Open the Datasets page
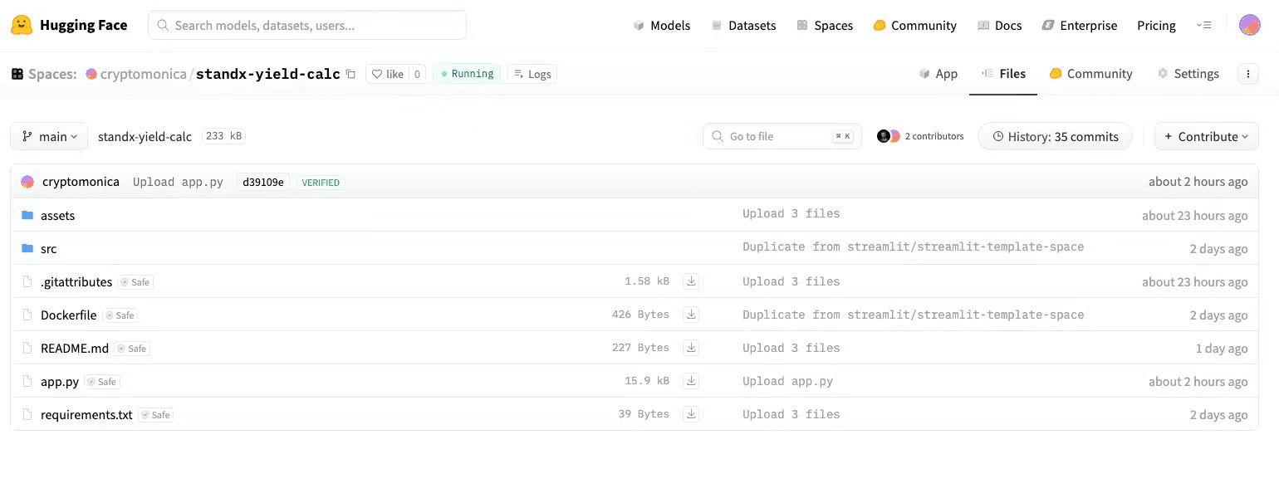 (x=743, y=25)
